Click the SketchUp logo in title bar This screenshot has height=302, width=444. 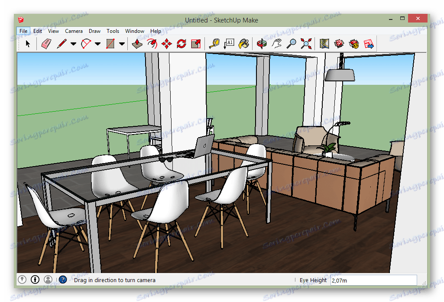click(21, 20)
